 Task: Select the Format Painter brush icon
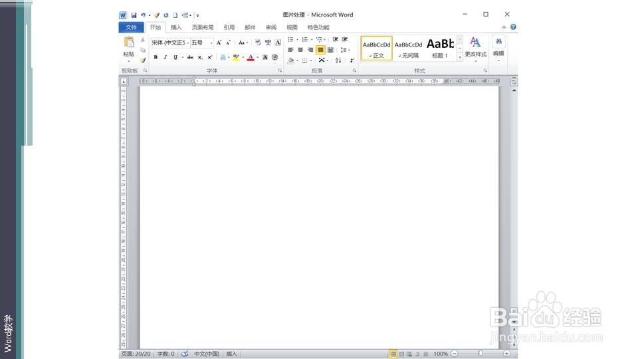pos(143,60)
